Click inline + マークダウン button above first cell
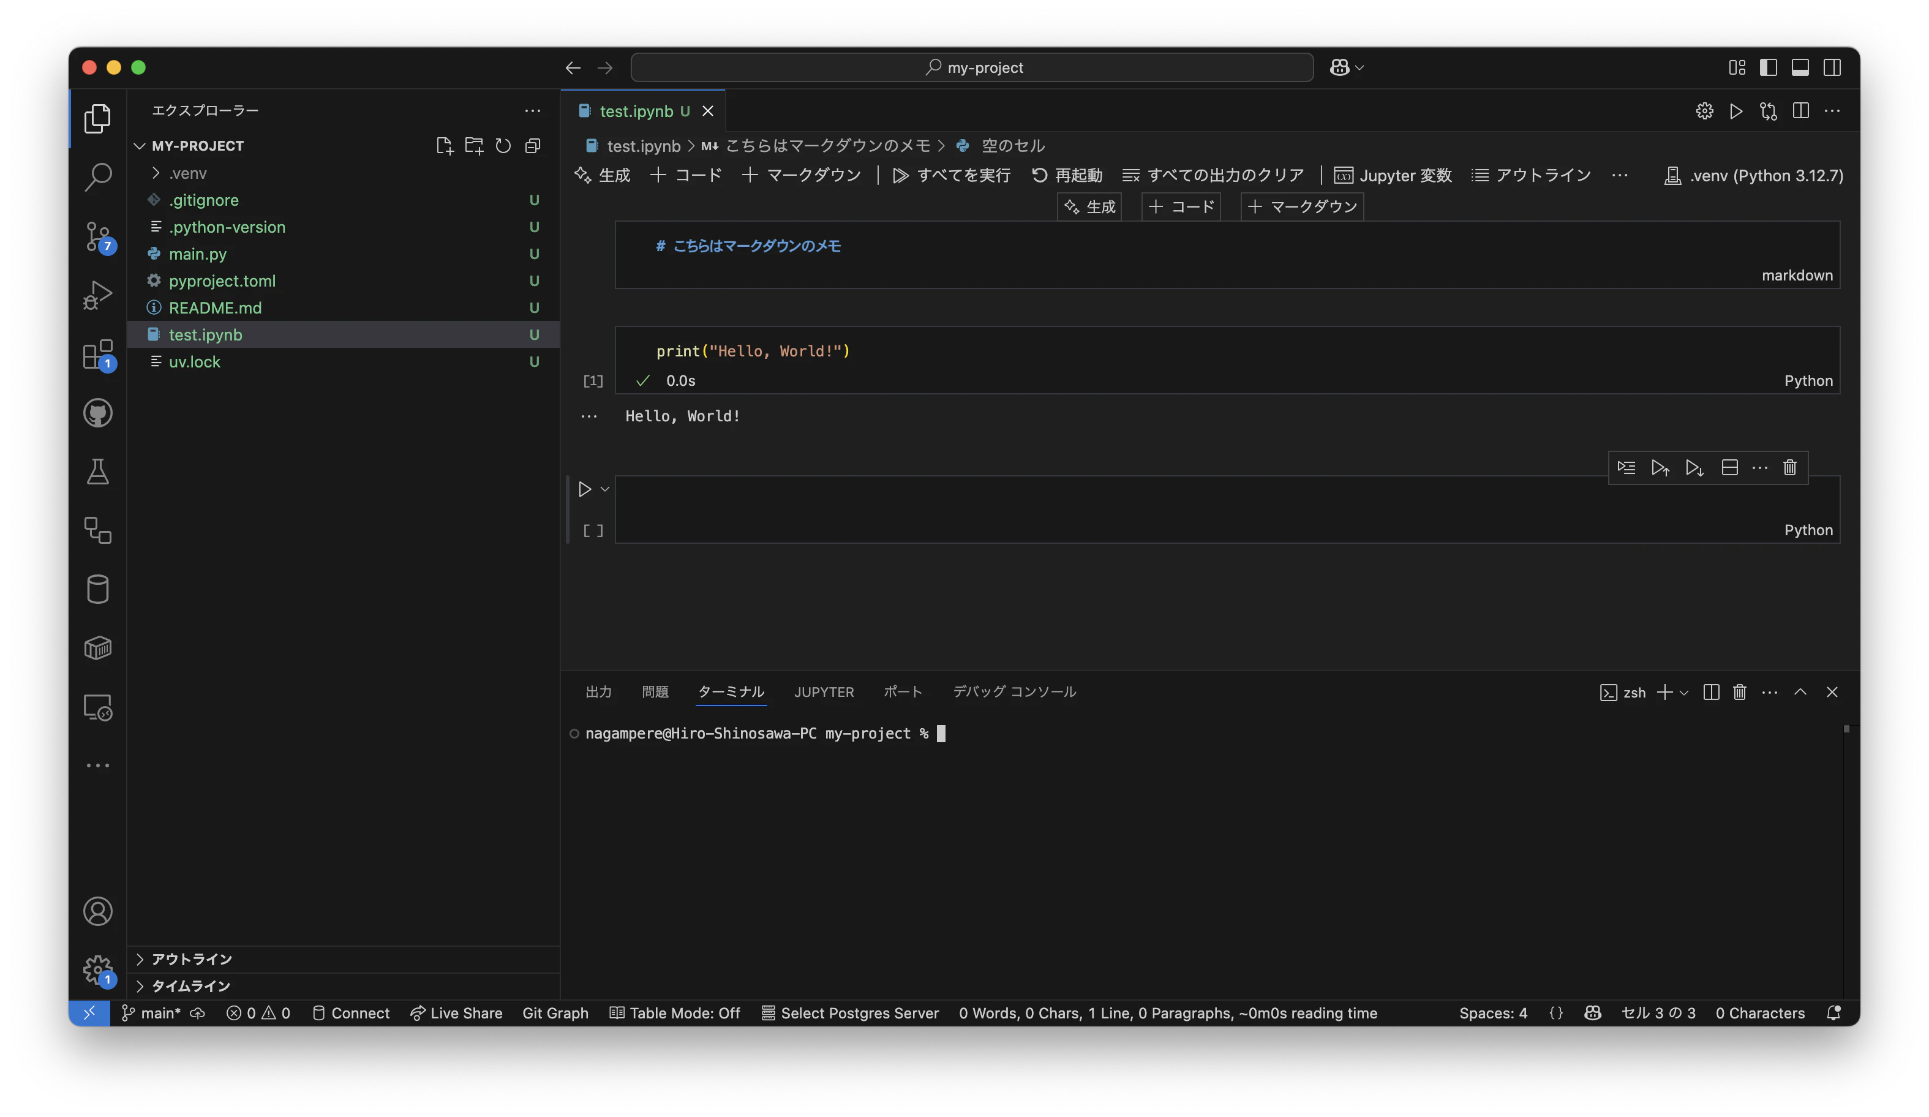The image size is (1929, 1117). point(1302,207)
